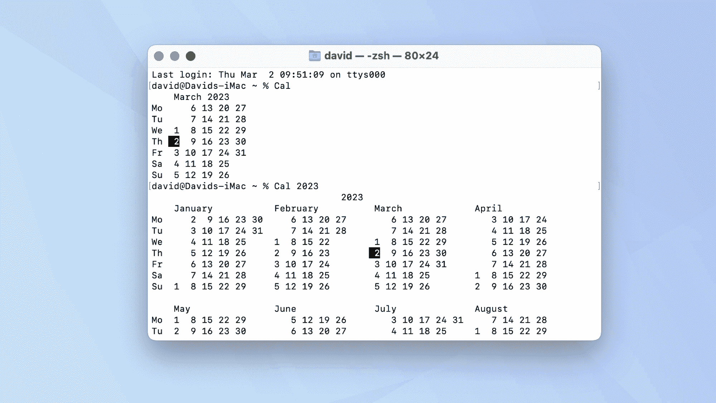
Task: Click the 'July' month heading
Action: click(x=386, y=309)
